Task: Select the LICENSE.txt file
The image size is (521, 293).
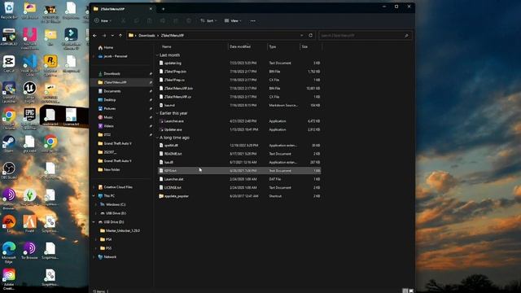Action: click(x=239, y=188)
